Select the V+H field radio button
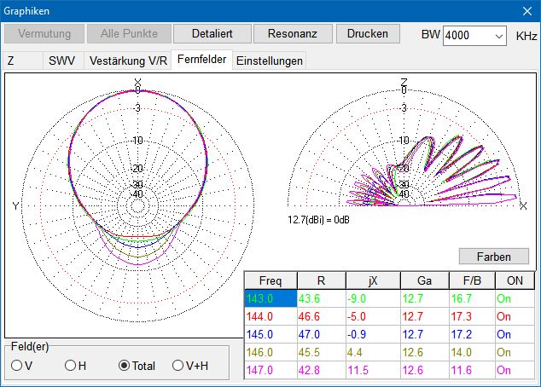Image resolution: width=541 pixels, height=387 pixels. click(x=190, y=366)
